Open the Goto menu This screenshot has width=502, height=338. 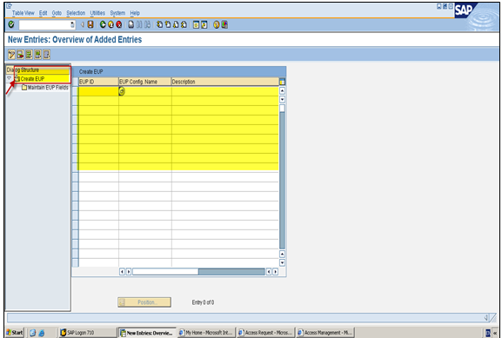pos(57,13)
